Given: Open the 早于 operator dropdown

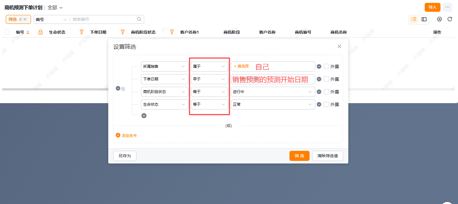Looking at the screenshot, I should (x=209, y=79).
